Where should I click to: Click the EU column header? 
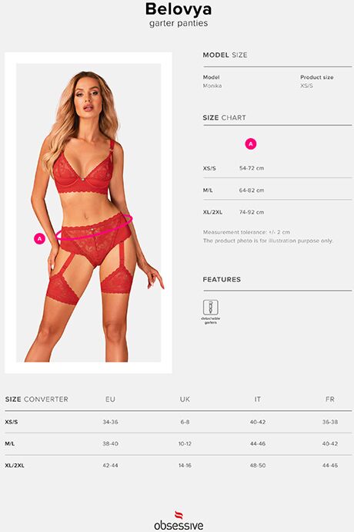coord(110,399)
